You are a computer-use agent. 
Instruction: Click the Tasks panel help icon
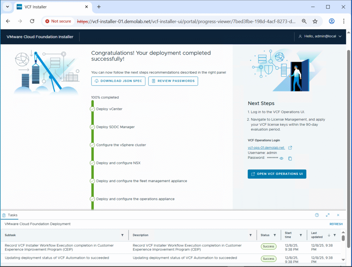click(x=317, y=215)
